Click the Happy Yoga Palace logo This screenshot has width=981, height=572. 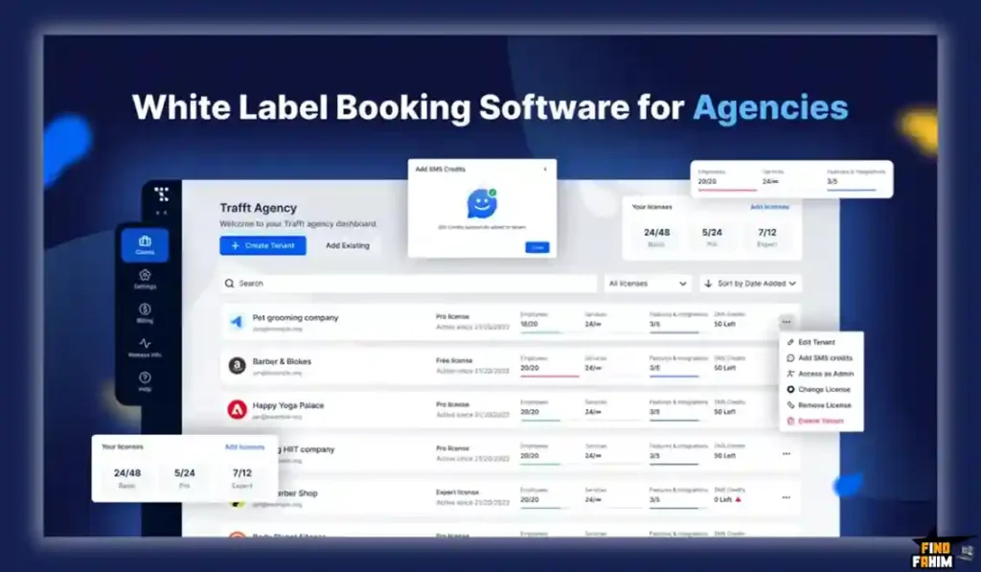[x=237, y=410]
